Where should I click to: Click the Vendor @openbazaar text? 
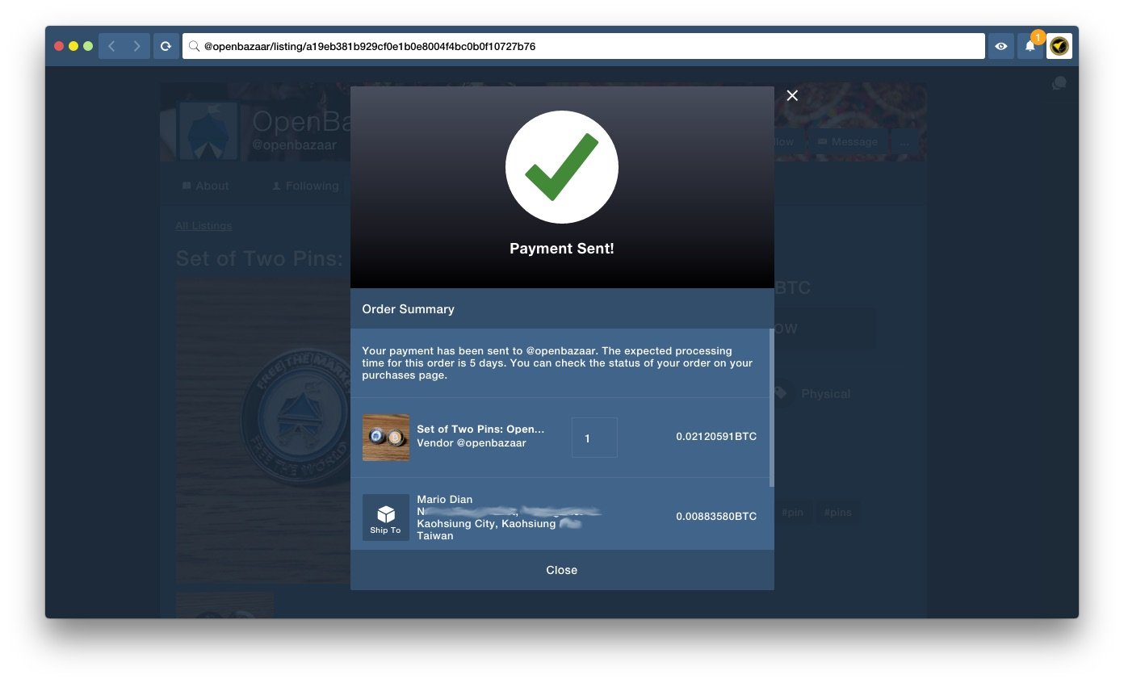[472, 443]
